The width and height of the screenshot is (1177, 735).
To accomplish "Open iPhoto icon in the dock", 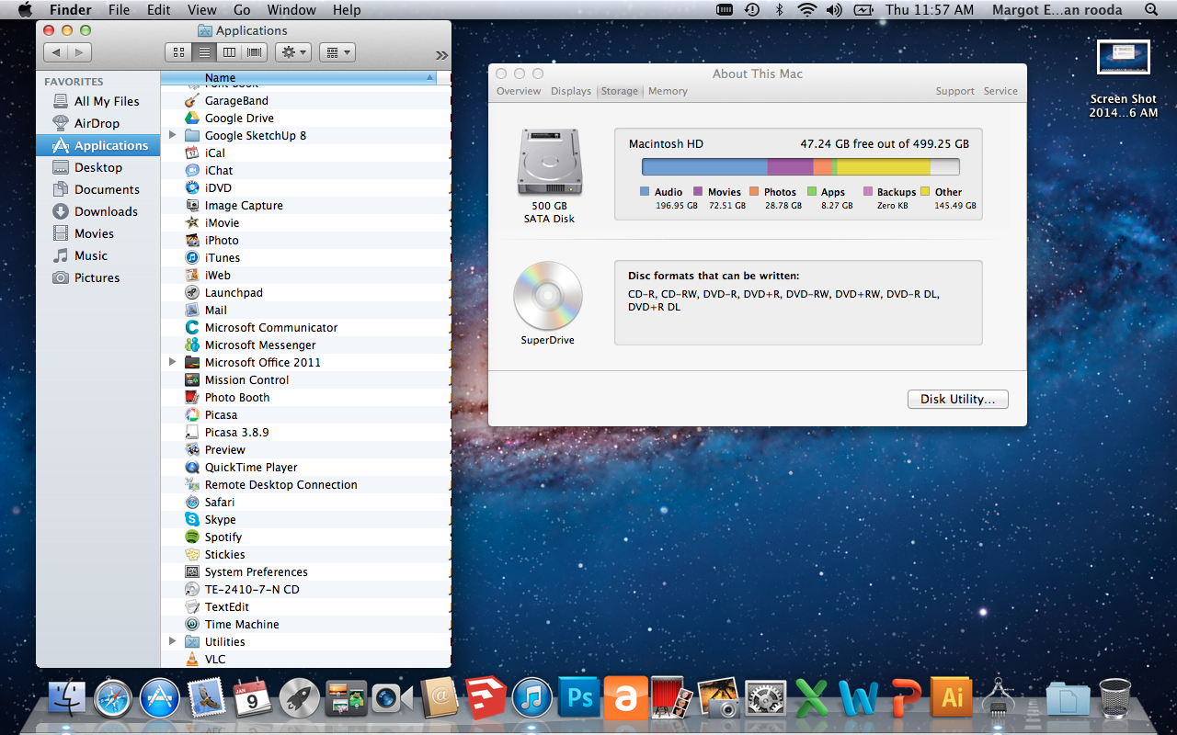I will (x=719, y=698).
